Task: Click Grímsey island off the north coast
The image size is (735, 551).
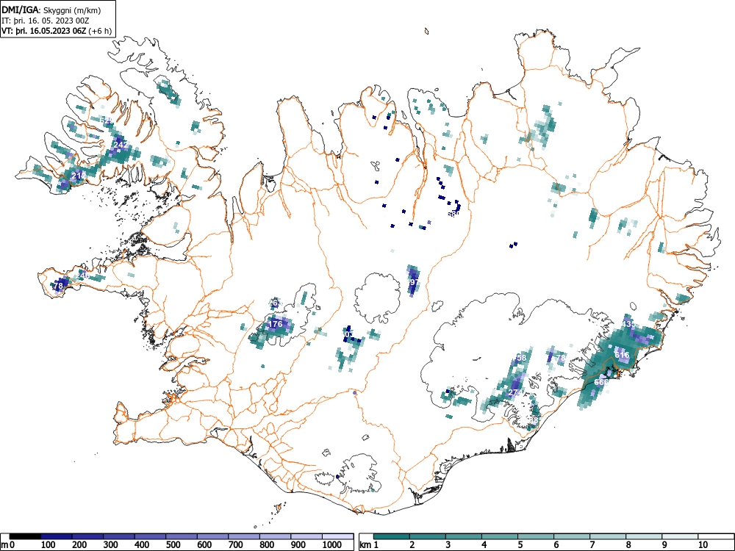Action: pos(426,32)
